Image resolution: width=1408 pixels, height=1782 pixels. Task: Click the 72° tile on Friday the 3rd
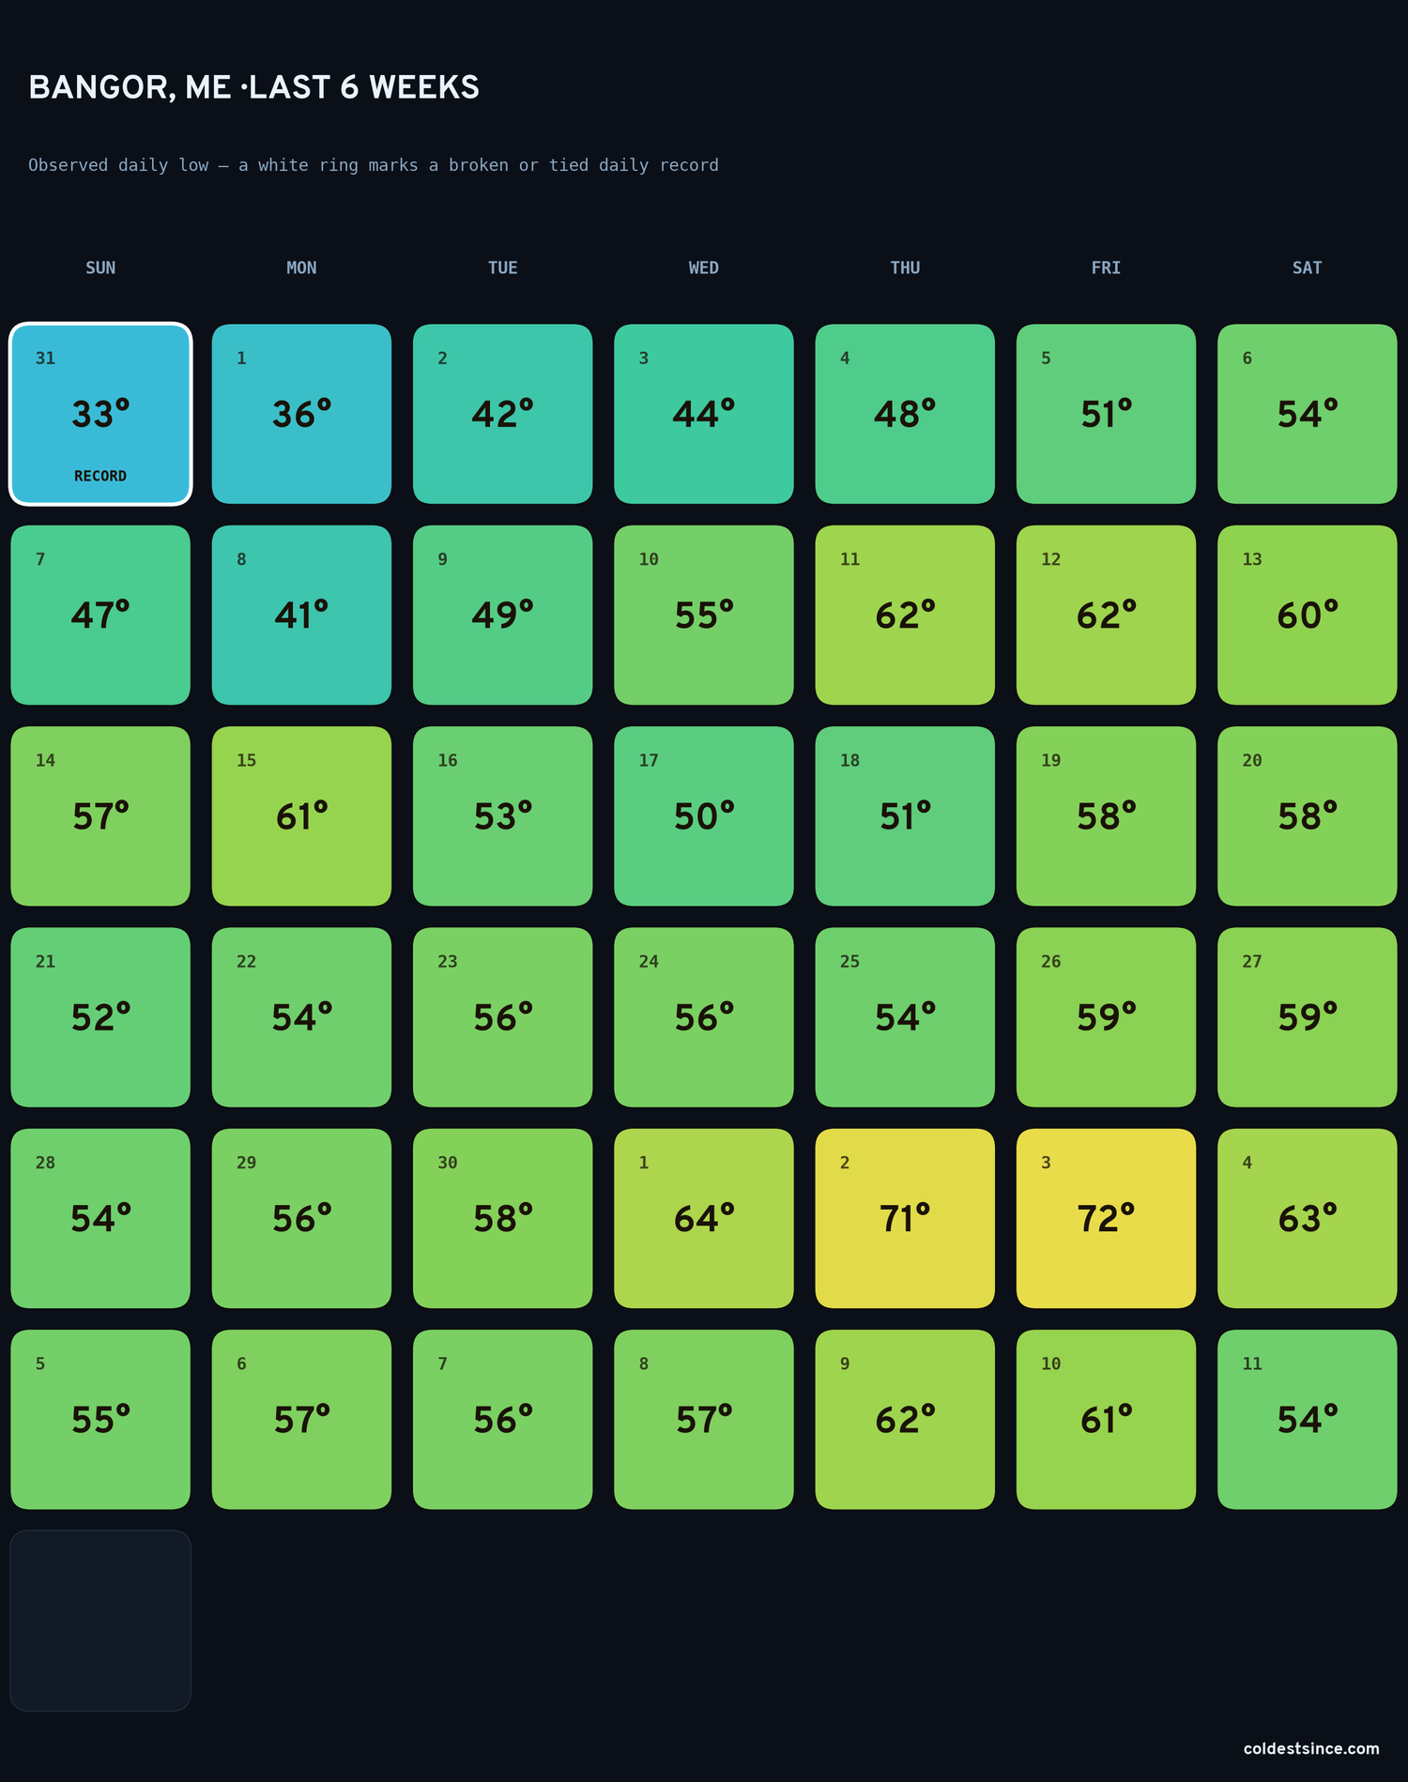tap(1106, 1218)
